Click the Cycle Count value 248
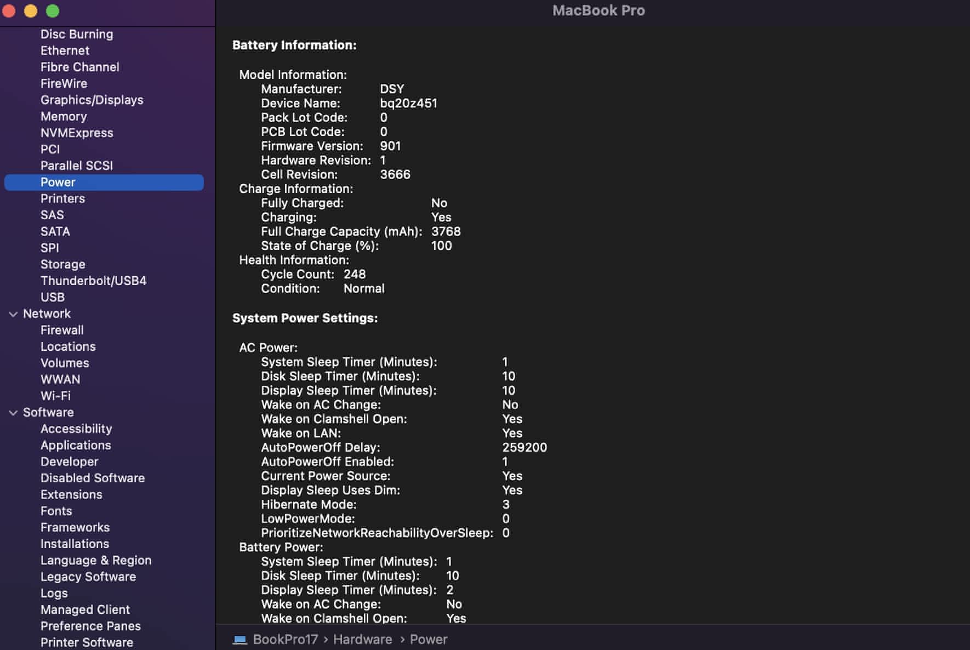The width and height of the screenshot is (970, 650). (x=355, y=274)
